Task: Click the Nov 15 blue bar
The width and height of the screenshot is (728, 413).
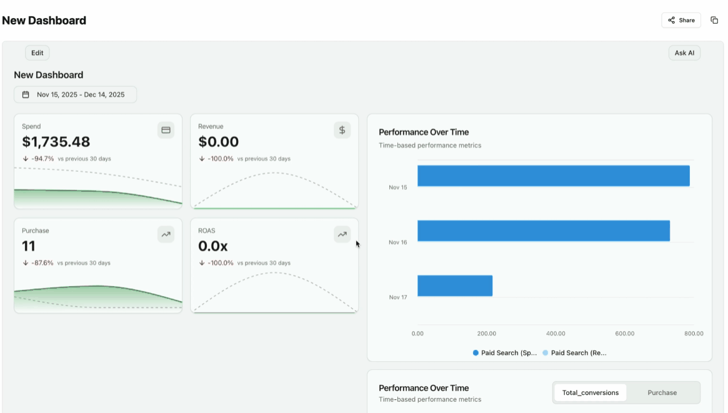Action: (553, 176)
